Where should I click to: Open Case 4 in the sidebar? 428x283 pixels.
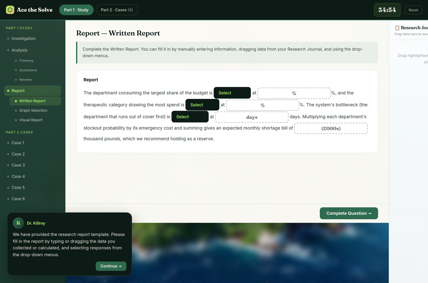(32, 176)
